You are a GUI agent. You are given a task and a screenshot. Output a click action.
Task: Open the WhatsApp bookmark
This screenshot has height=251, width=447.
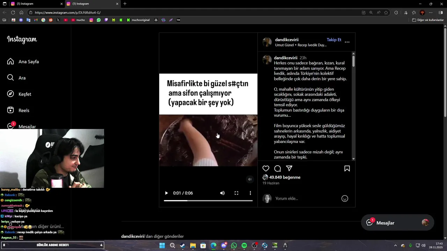tap(99, 20)
